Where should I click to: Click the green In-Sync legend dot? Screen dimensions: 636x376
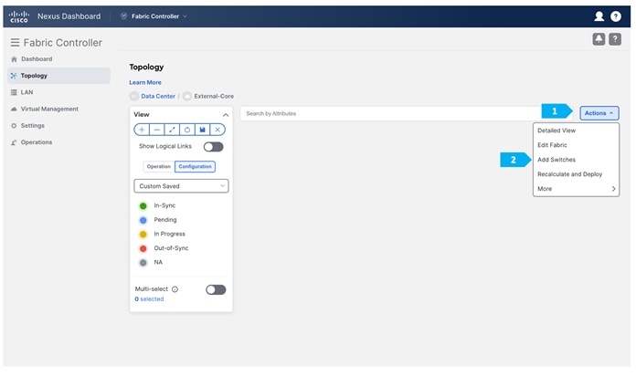click(143, 206)
